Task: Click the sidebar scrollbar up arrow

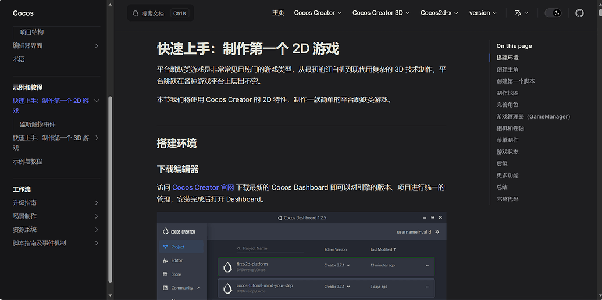Action: (110, 5)
